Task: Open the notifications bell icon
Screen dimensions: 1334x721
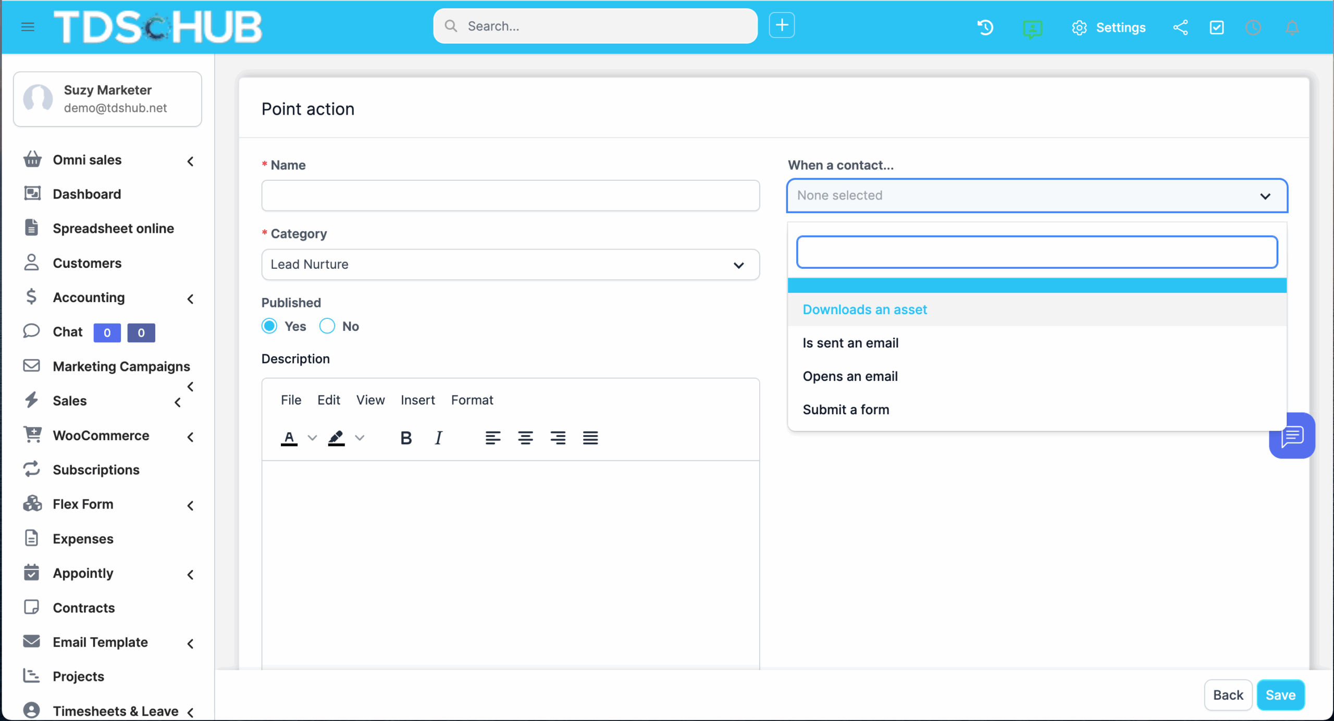Action: [x=1292, y=27]
